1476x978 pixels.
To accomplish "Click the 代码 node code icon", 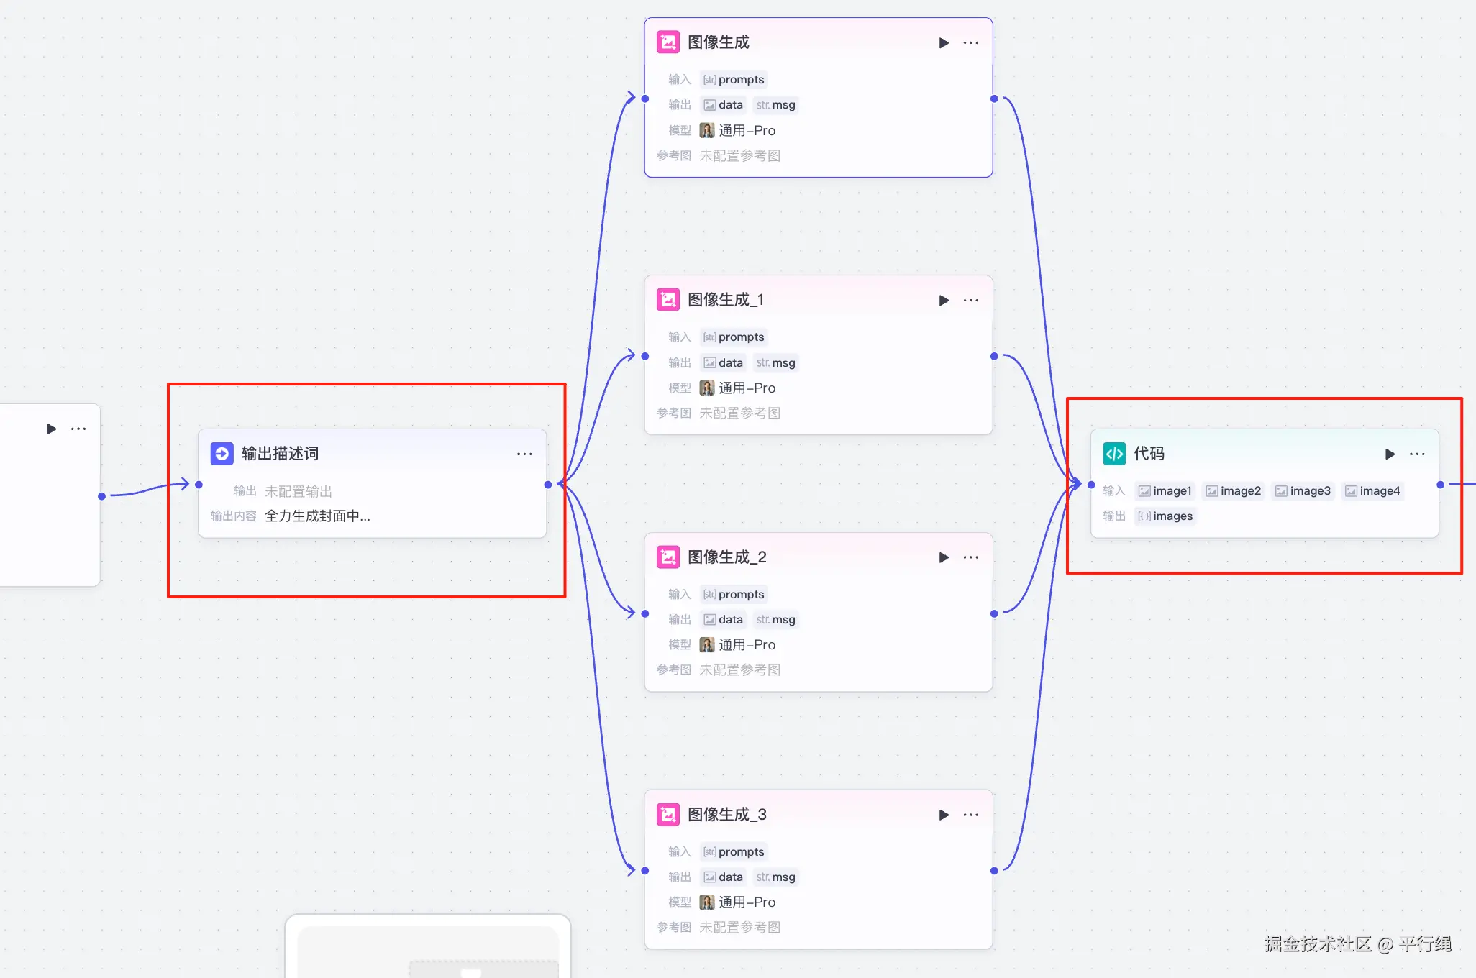I will (1114, 454).
